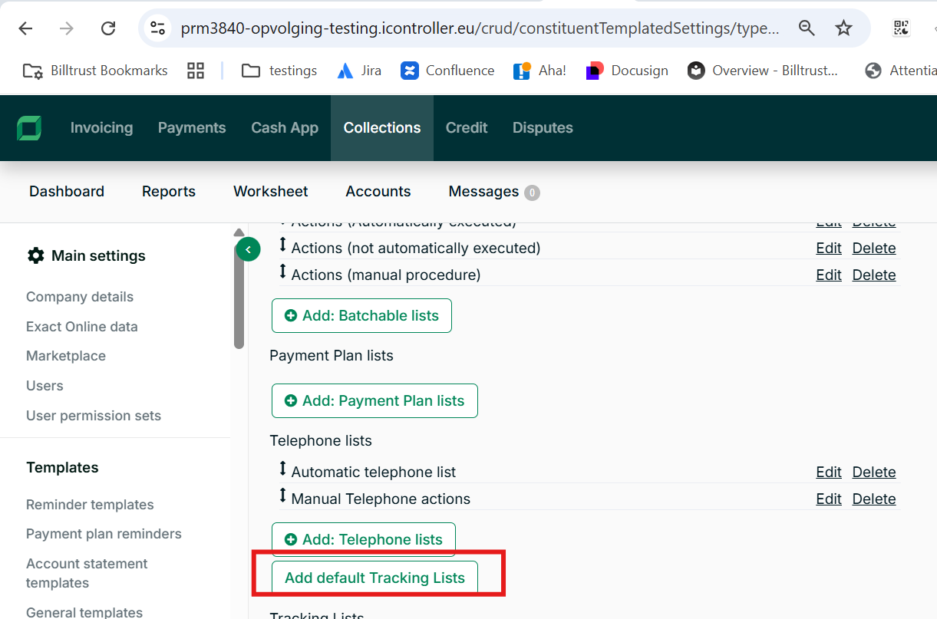Click the Billtrust green logo icon
The image size is (937, 619).
click(x=29, y=128)
